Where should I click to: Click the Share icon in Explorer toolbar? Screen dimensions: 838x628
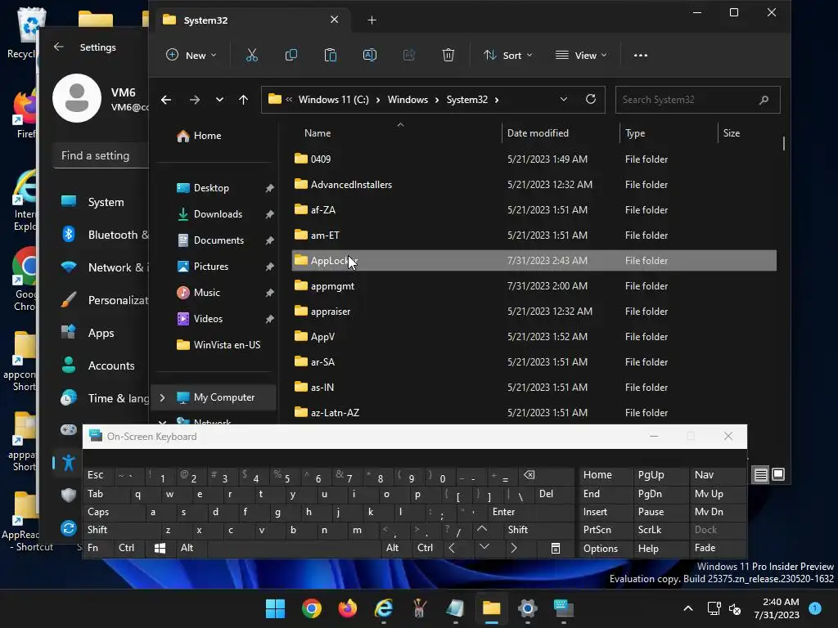pyautogui.click(x=409, y=55)
